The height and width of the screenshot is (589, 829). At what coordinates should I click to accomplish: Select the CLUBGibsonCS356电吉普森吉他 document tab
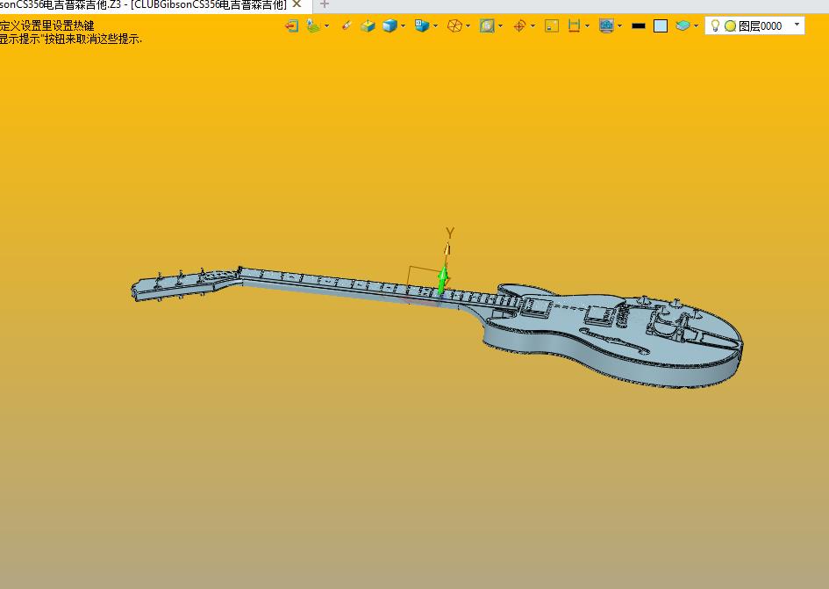(143, 5)
